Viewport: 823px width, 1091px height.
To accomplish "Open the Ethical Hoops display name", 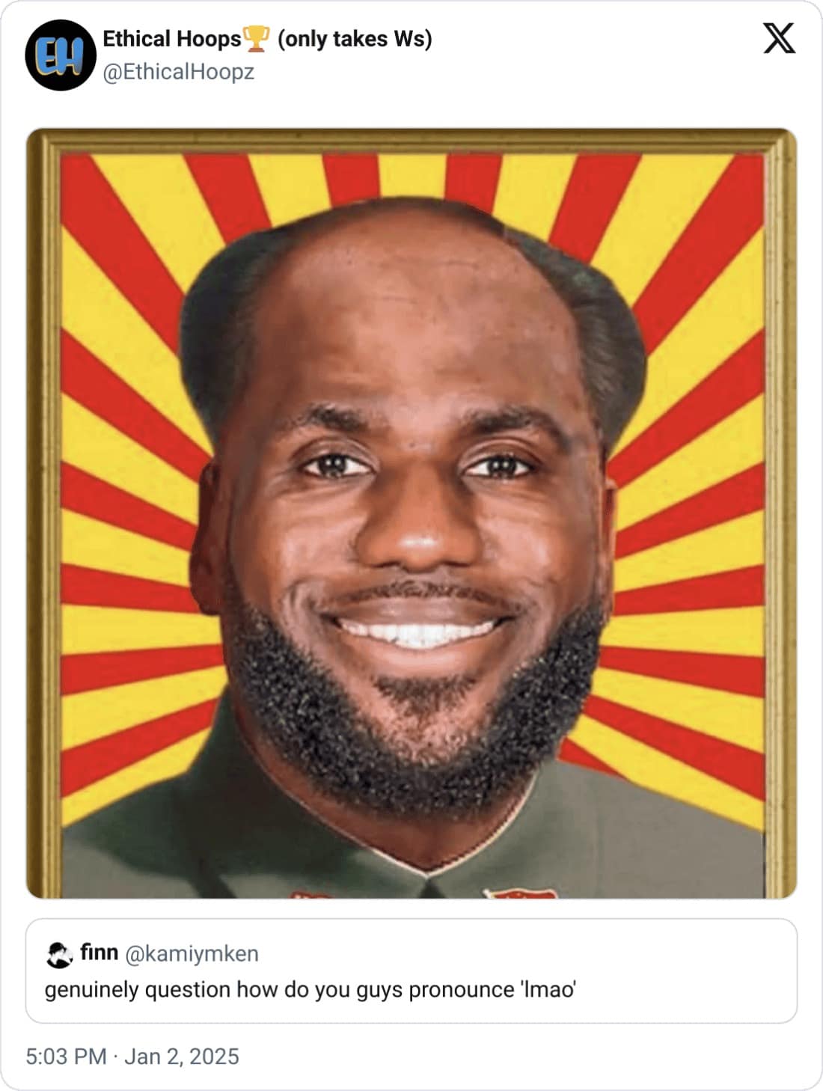I will point(172,39).
